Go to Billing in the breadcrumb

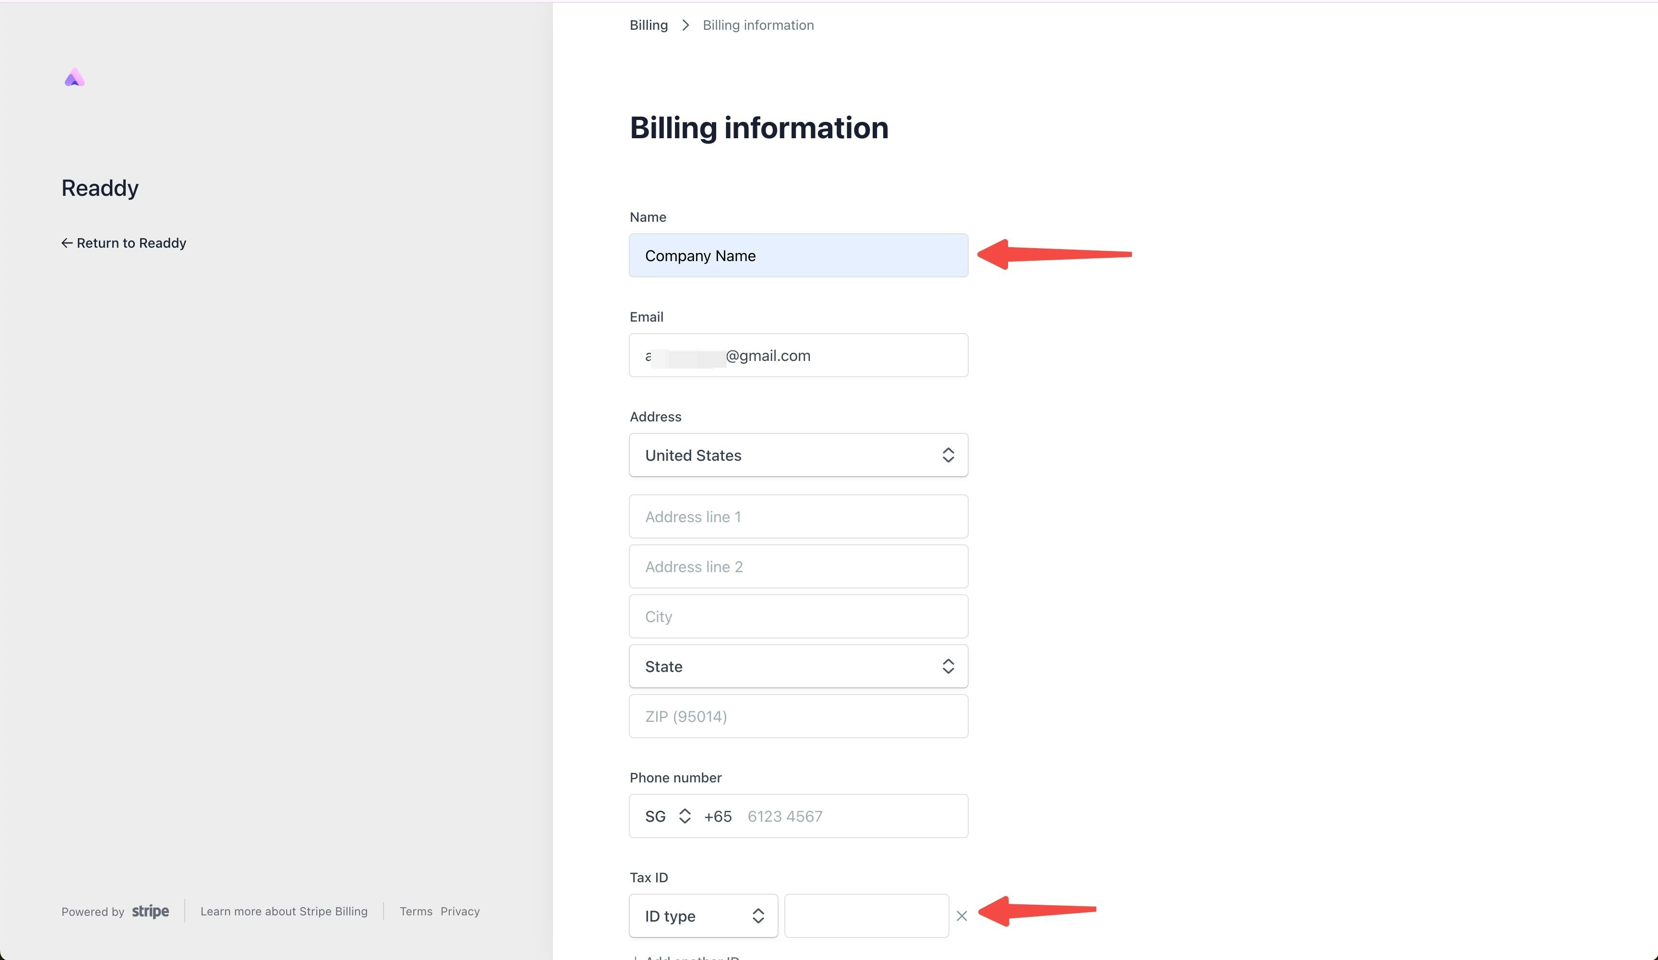tap(648, 25)
